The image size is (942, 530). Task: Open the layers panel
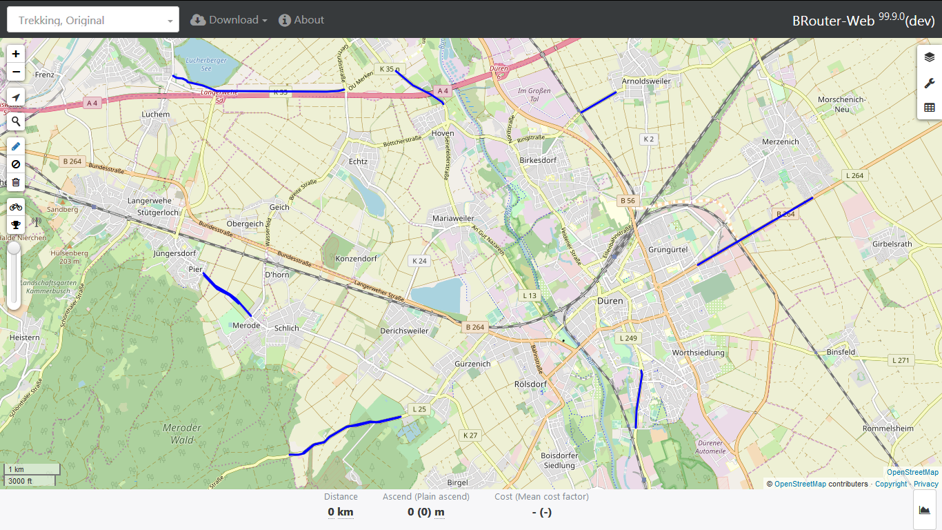(x=929, y=57)
